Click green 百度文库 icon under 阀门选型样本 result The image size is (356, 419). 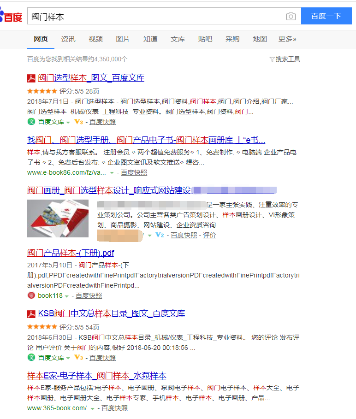coord(31,122)
